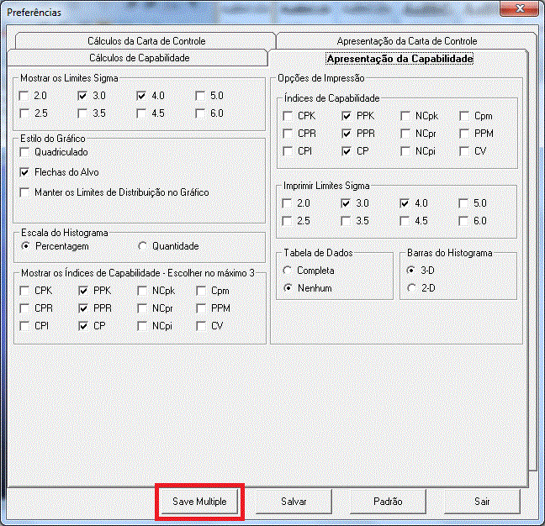Check 3.5 in Mostrar os Limites Sigma
The height and width of the screenshot is (526, 545).
click(x=82, y=113)
